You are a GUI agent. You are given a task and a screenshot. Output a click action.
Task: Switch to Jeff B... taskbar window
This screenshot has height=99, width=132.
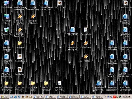(39, 97)
